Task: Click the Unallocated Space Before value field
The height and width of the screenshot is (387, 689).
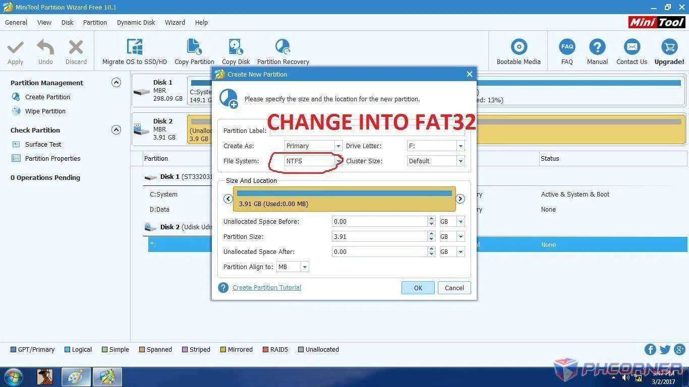Action: [x=380, y=221]
